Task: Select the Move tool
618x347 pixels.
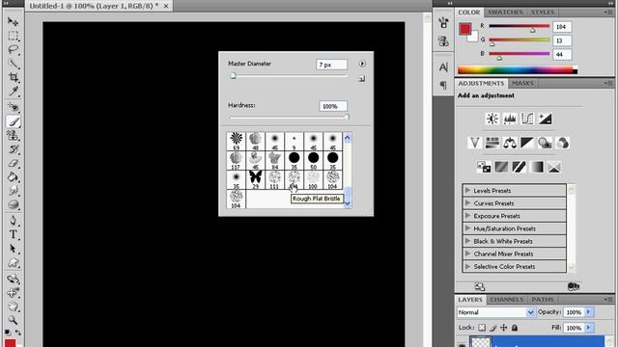Action: tap(13, 22)
